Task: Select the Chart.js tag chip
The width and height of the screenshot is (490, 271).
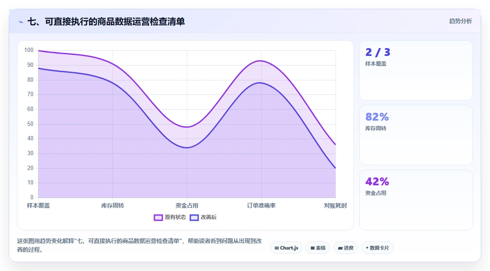Action: coord(286,248)
